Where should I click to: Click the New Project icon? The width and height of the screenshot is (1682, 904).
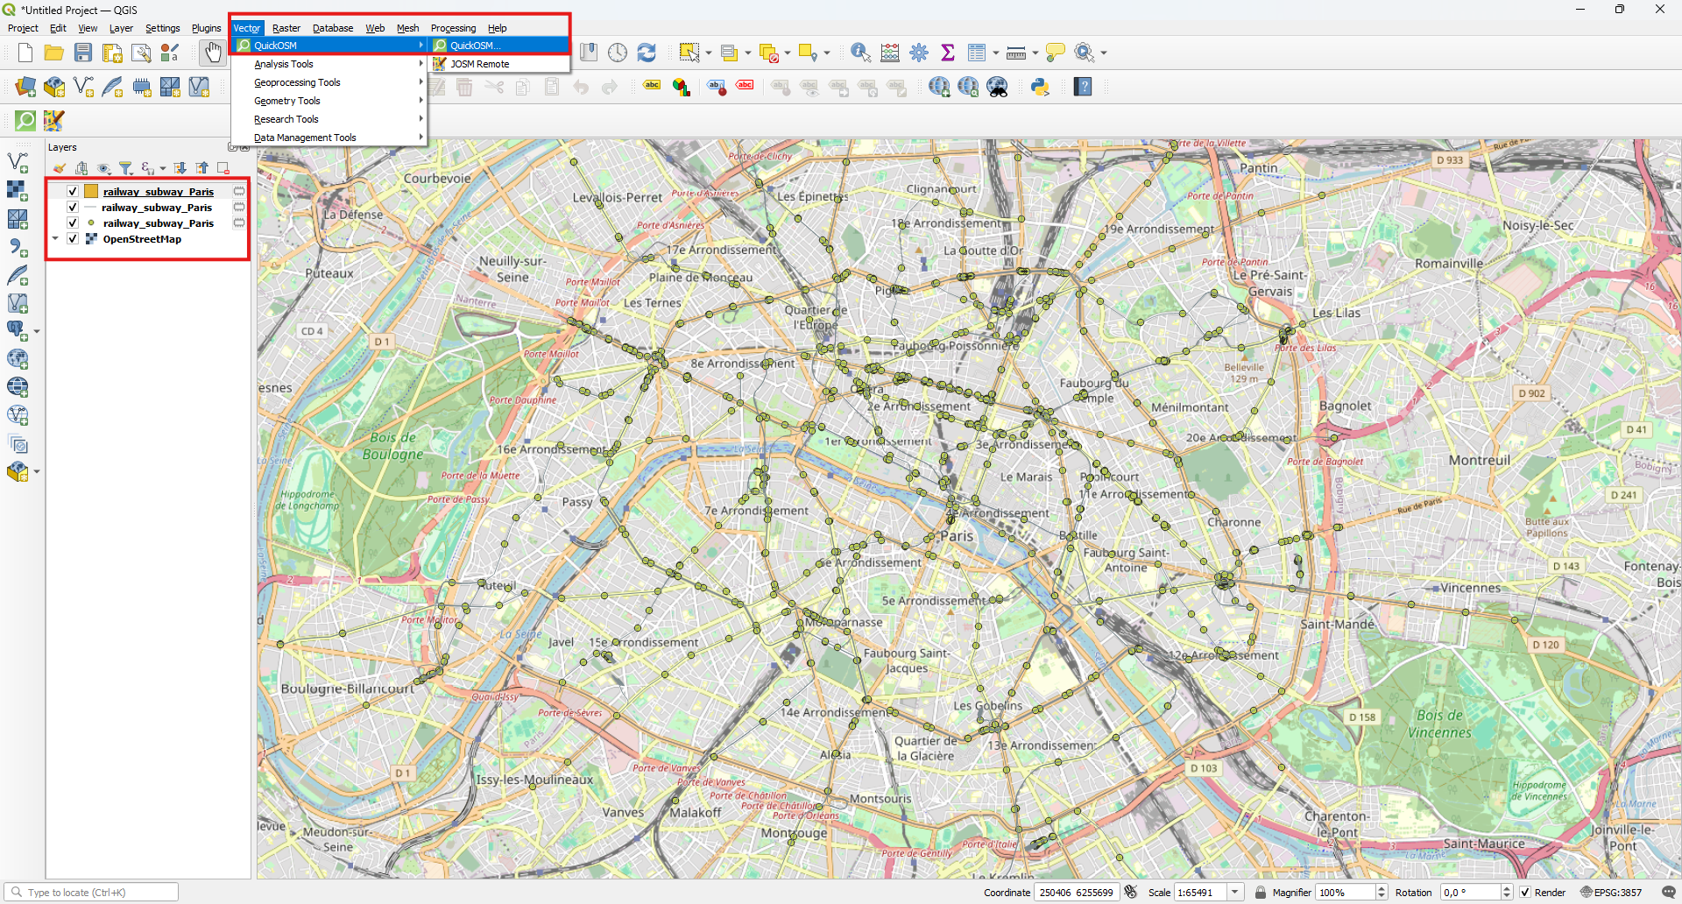point(25,53)
